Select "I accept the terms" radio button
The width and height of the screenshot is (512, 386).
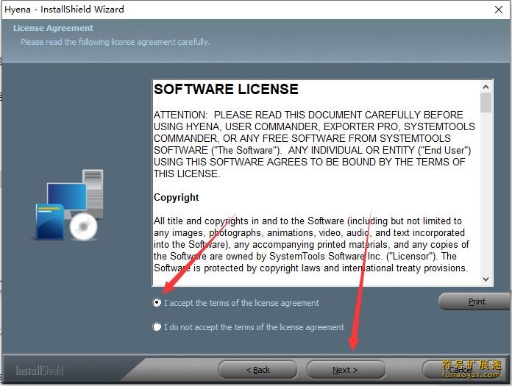(157, 303)
